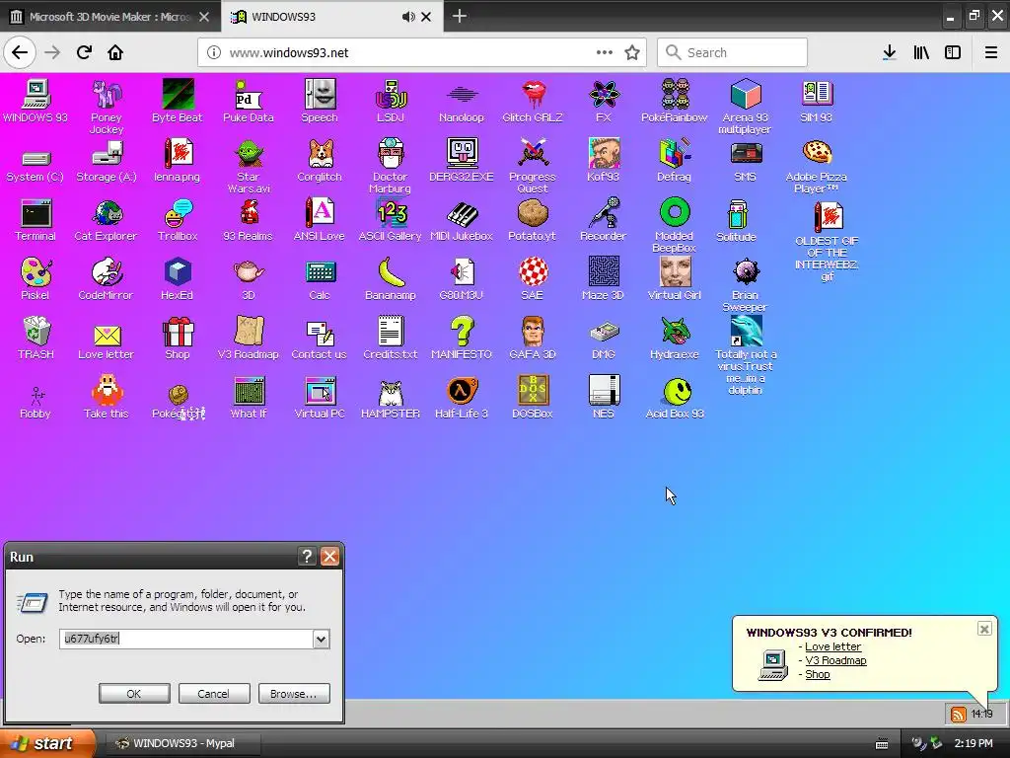Open Credits.txt file icon

click(391, 332)
